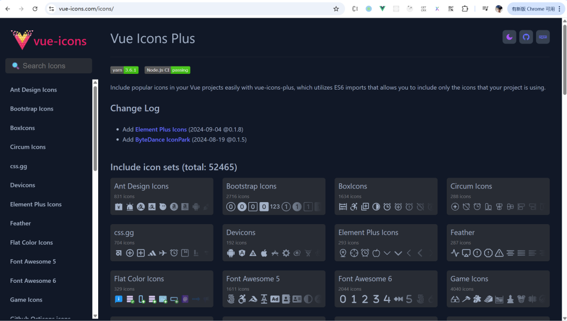This screenshot has height=321, width=567.
Task: Click the browser address bar URL
Action: tap(86, 9)
